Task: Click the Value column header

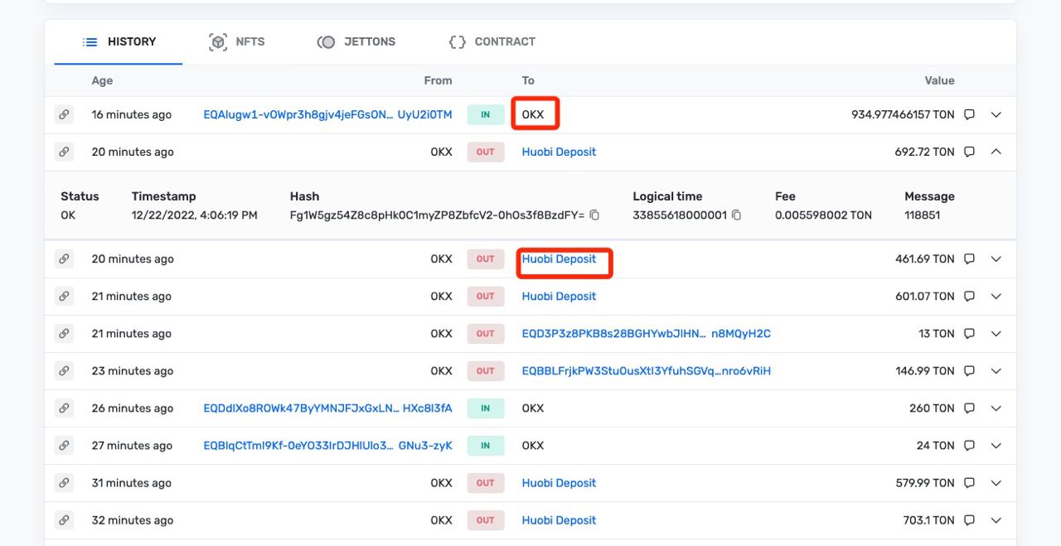Action: [940, 81]
